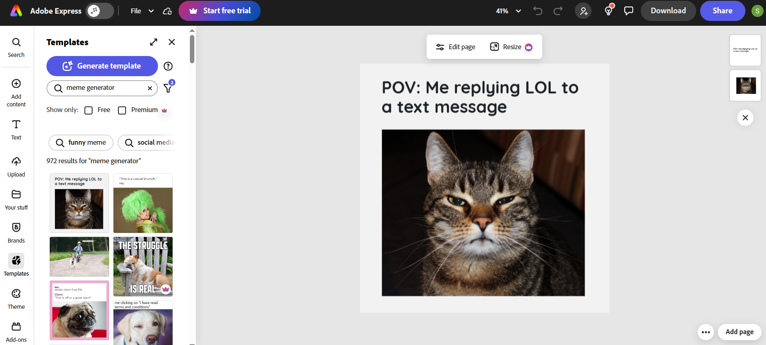Open the template filters icon
This screenshot has width=766, height=345.
tap(168, 87)
